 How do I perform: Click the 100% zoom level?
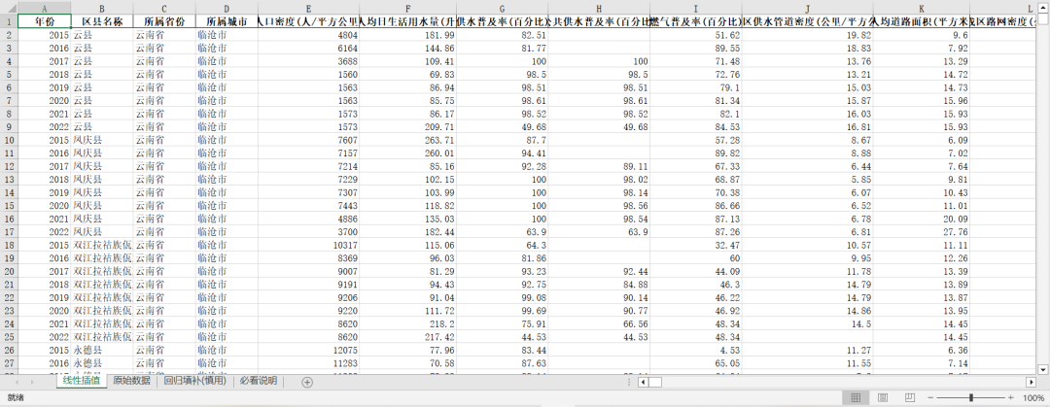click(1033, 397)
